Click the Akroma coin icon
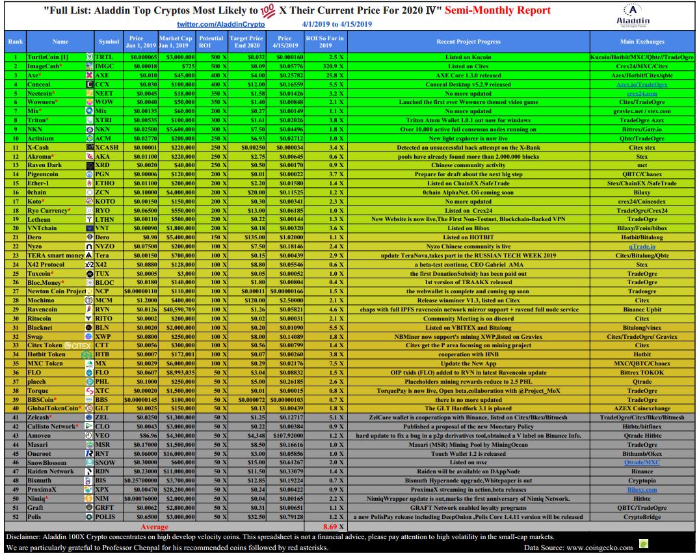The height and width of the screenshot is (556, 699). 90,157
